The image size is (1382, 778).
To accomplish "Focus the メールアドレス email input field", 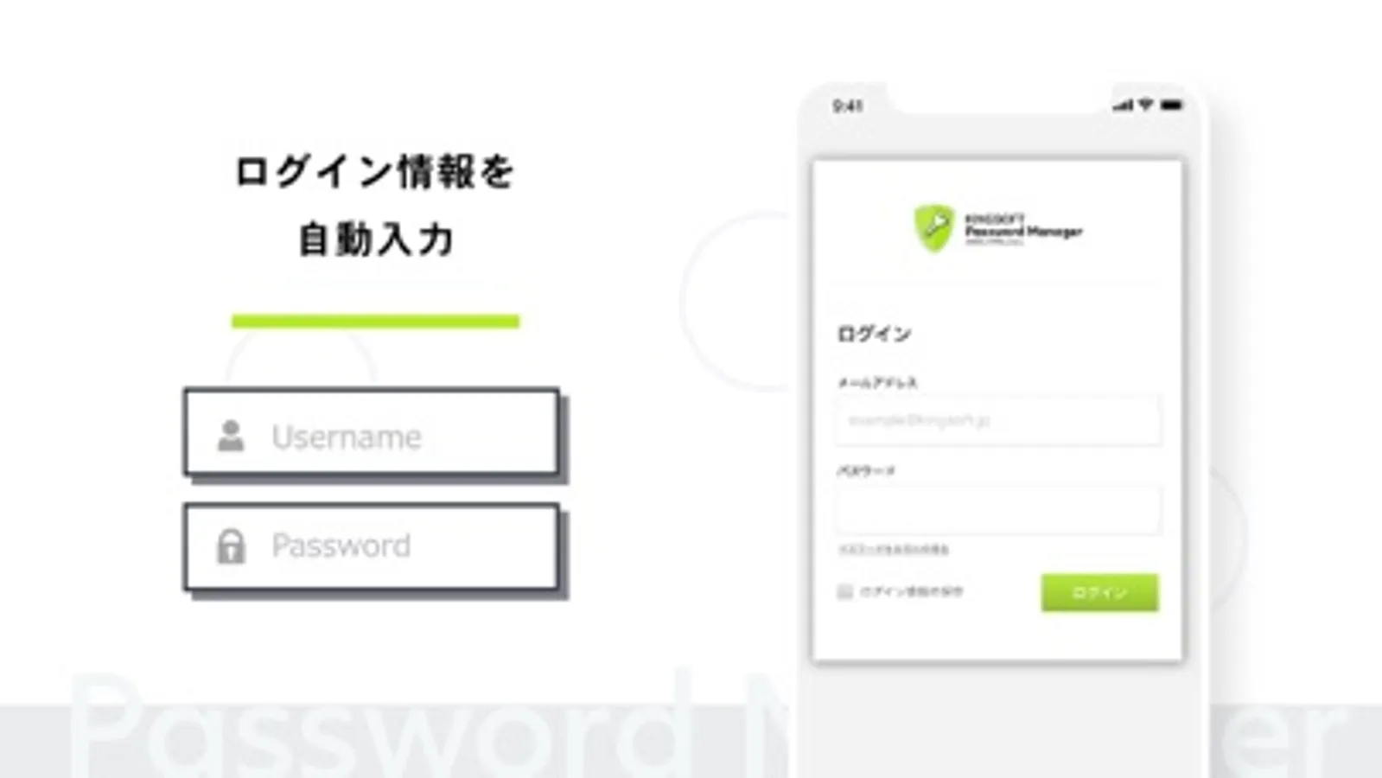I will [998, 420].
